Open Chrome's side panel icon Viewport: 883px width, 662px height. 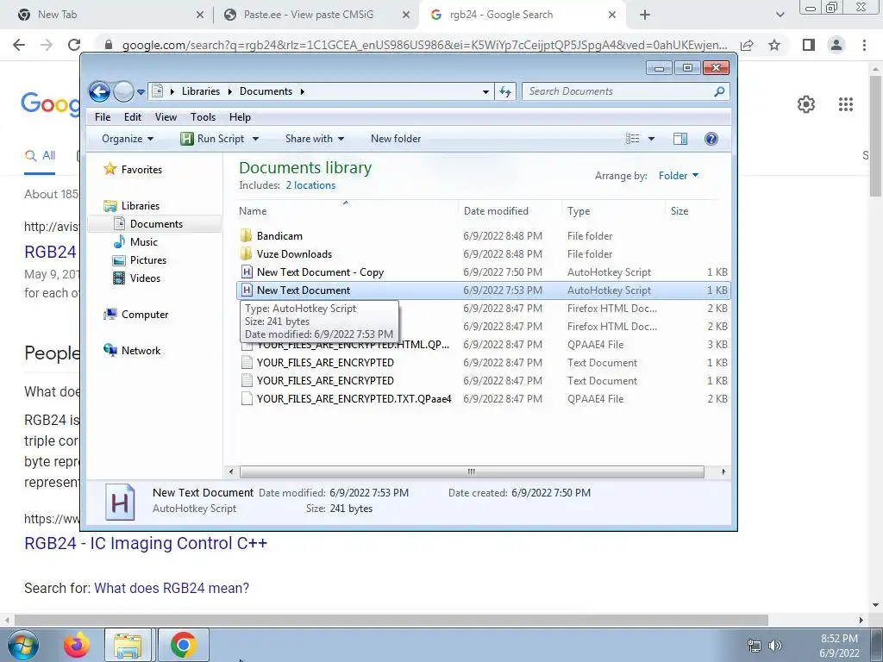tap(809, 45)
